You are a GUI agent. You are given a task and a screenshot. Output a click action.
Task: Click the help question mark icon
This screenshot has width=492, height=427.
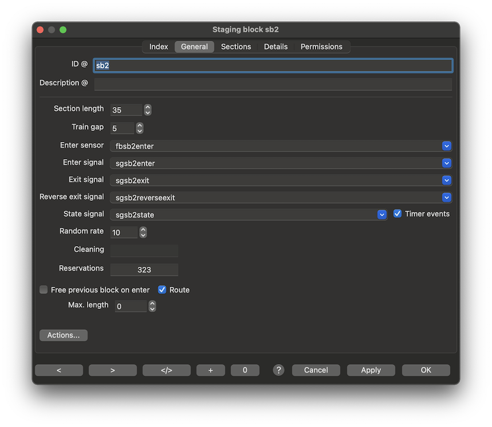(x=278, y=370)
